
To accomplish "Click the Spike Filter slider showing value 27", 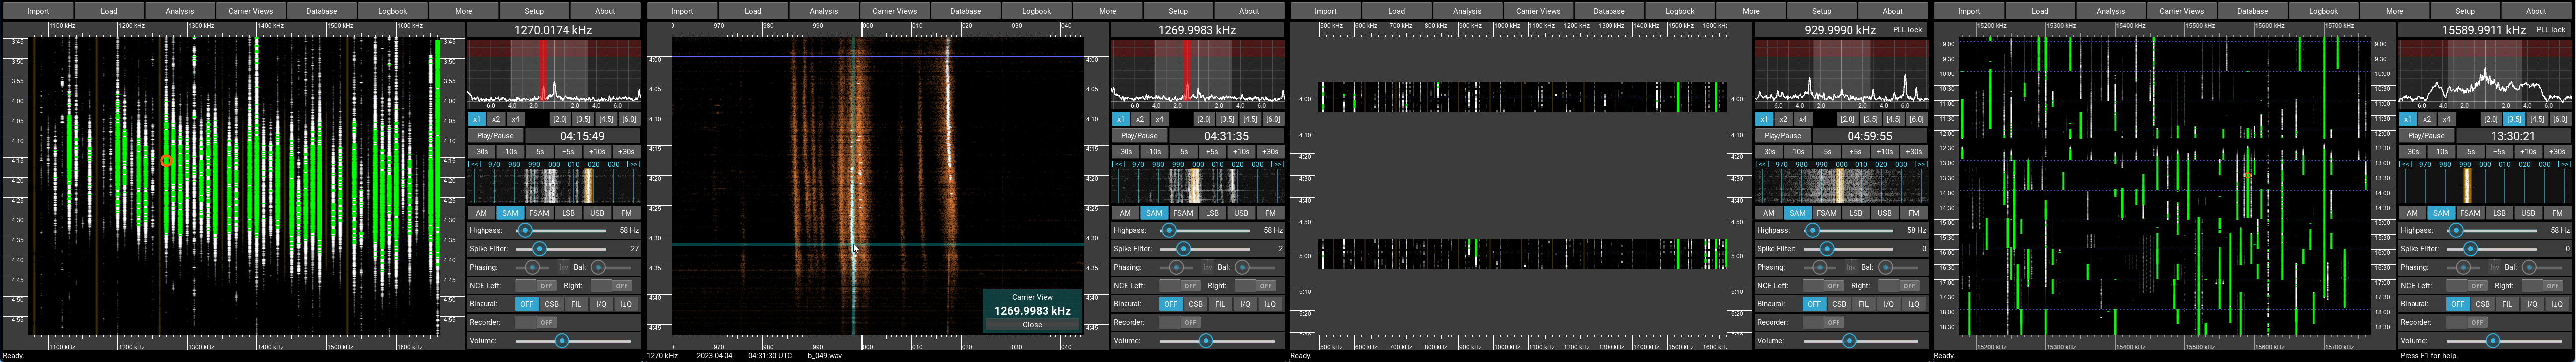I will 540,249.
